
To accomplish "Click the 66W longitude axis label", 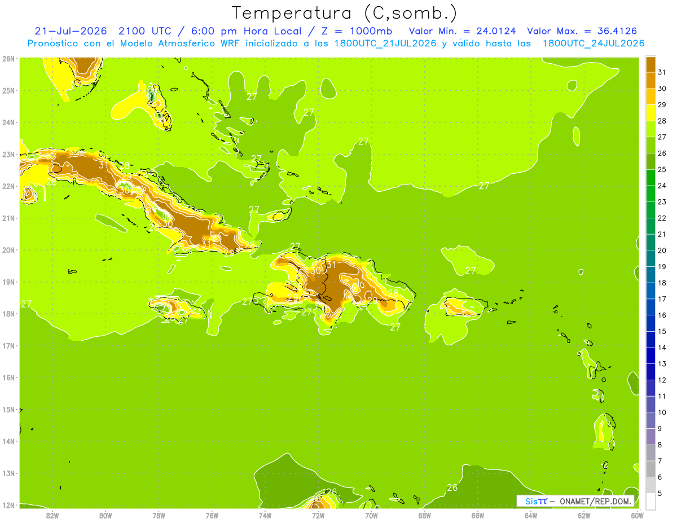I will [478, 515].
